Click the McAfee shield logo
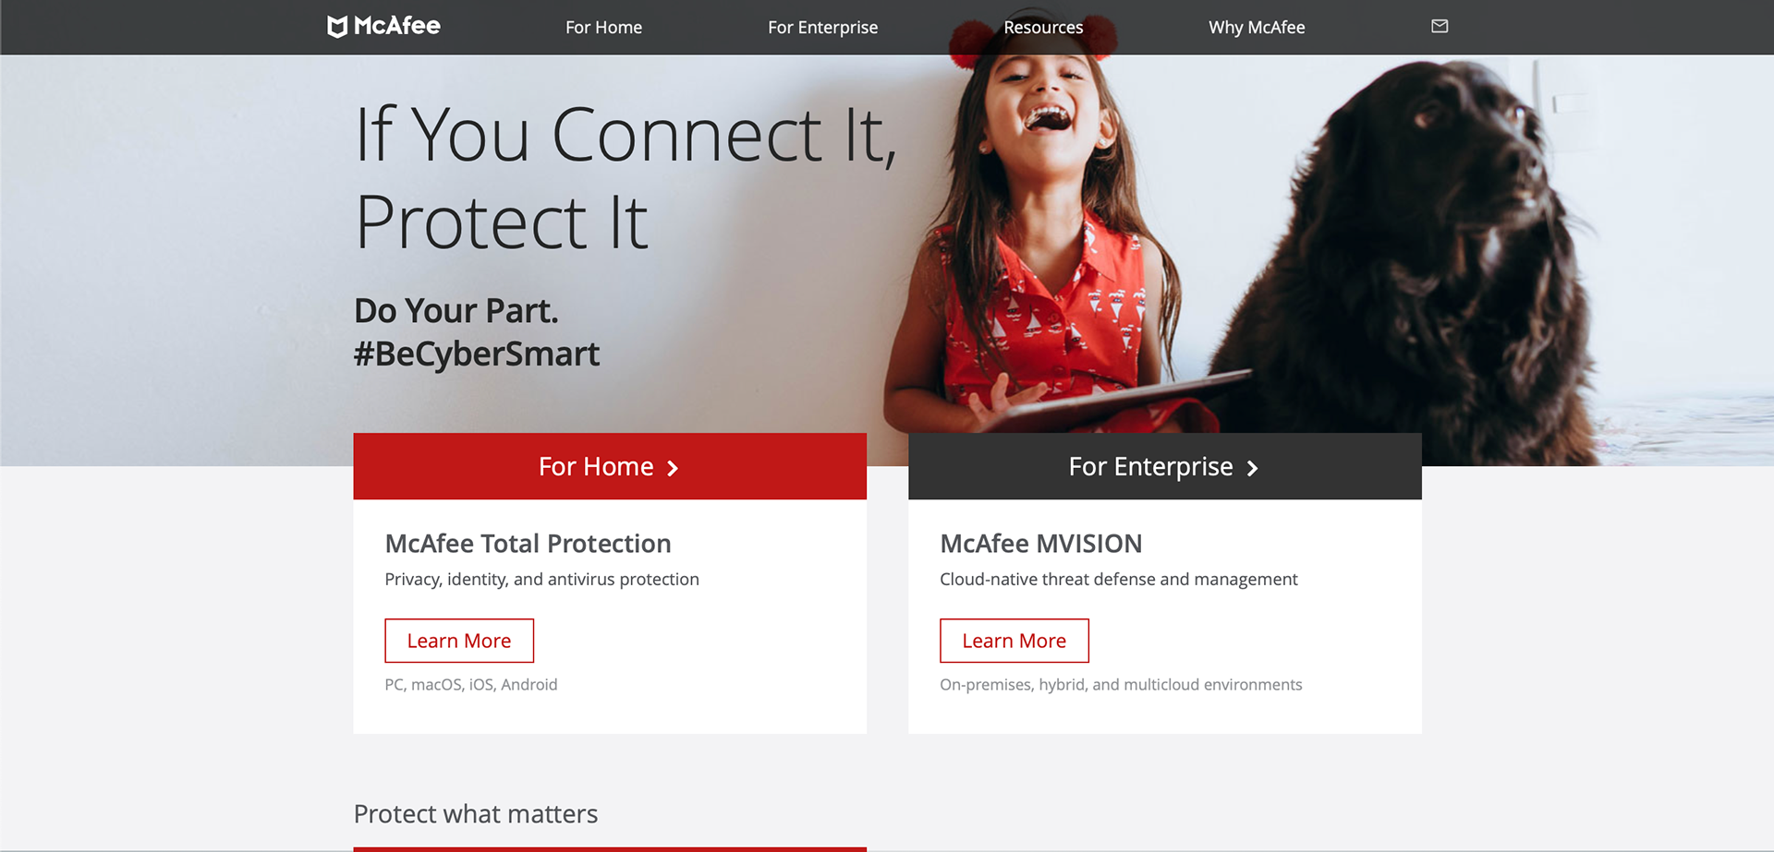The image size is (1774, 852). pos(337,27)
